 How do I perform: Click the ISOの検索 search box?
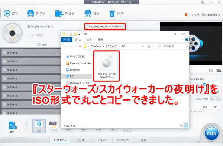click(171, 47)
